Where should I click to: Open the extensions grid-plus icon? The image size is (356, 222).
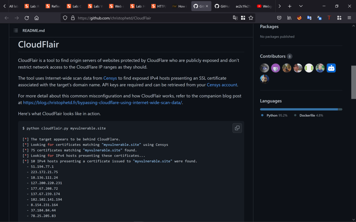click(339, 18)
